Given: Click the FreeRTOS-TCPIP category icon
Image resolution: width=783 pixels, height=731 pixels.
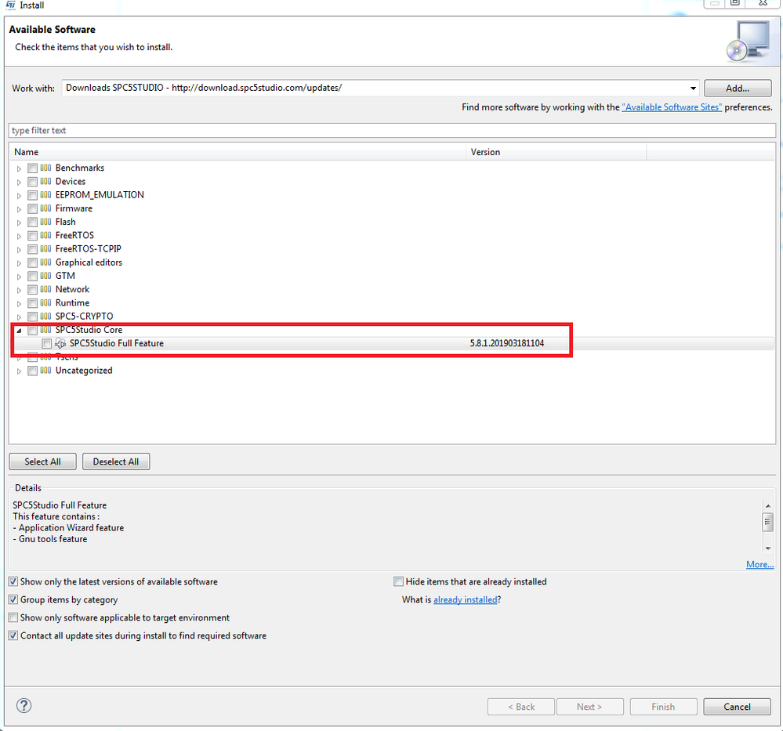Looking at the screenshot, I should pyautogui.click(x=45, y=248).
